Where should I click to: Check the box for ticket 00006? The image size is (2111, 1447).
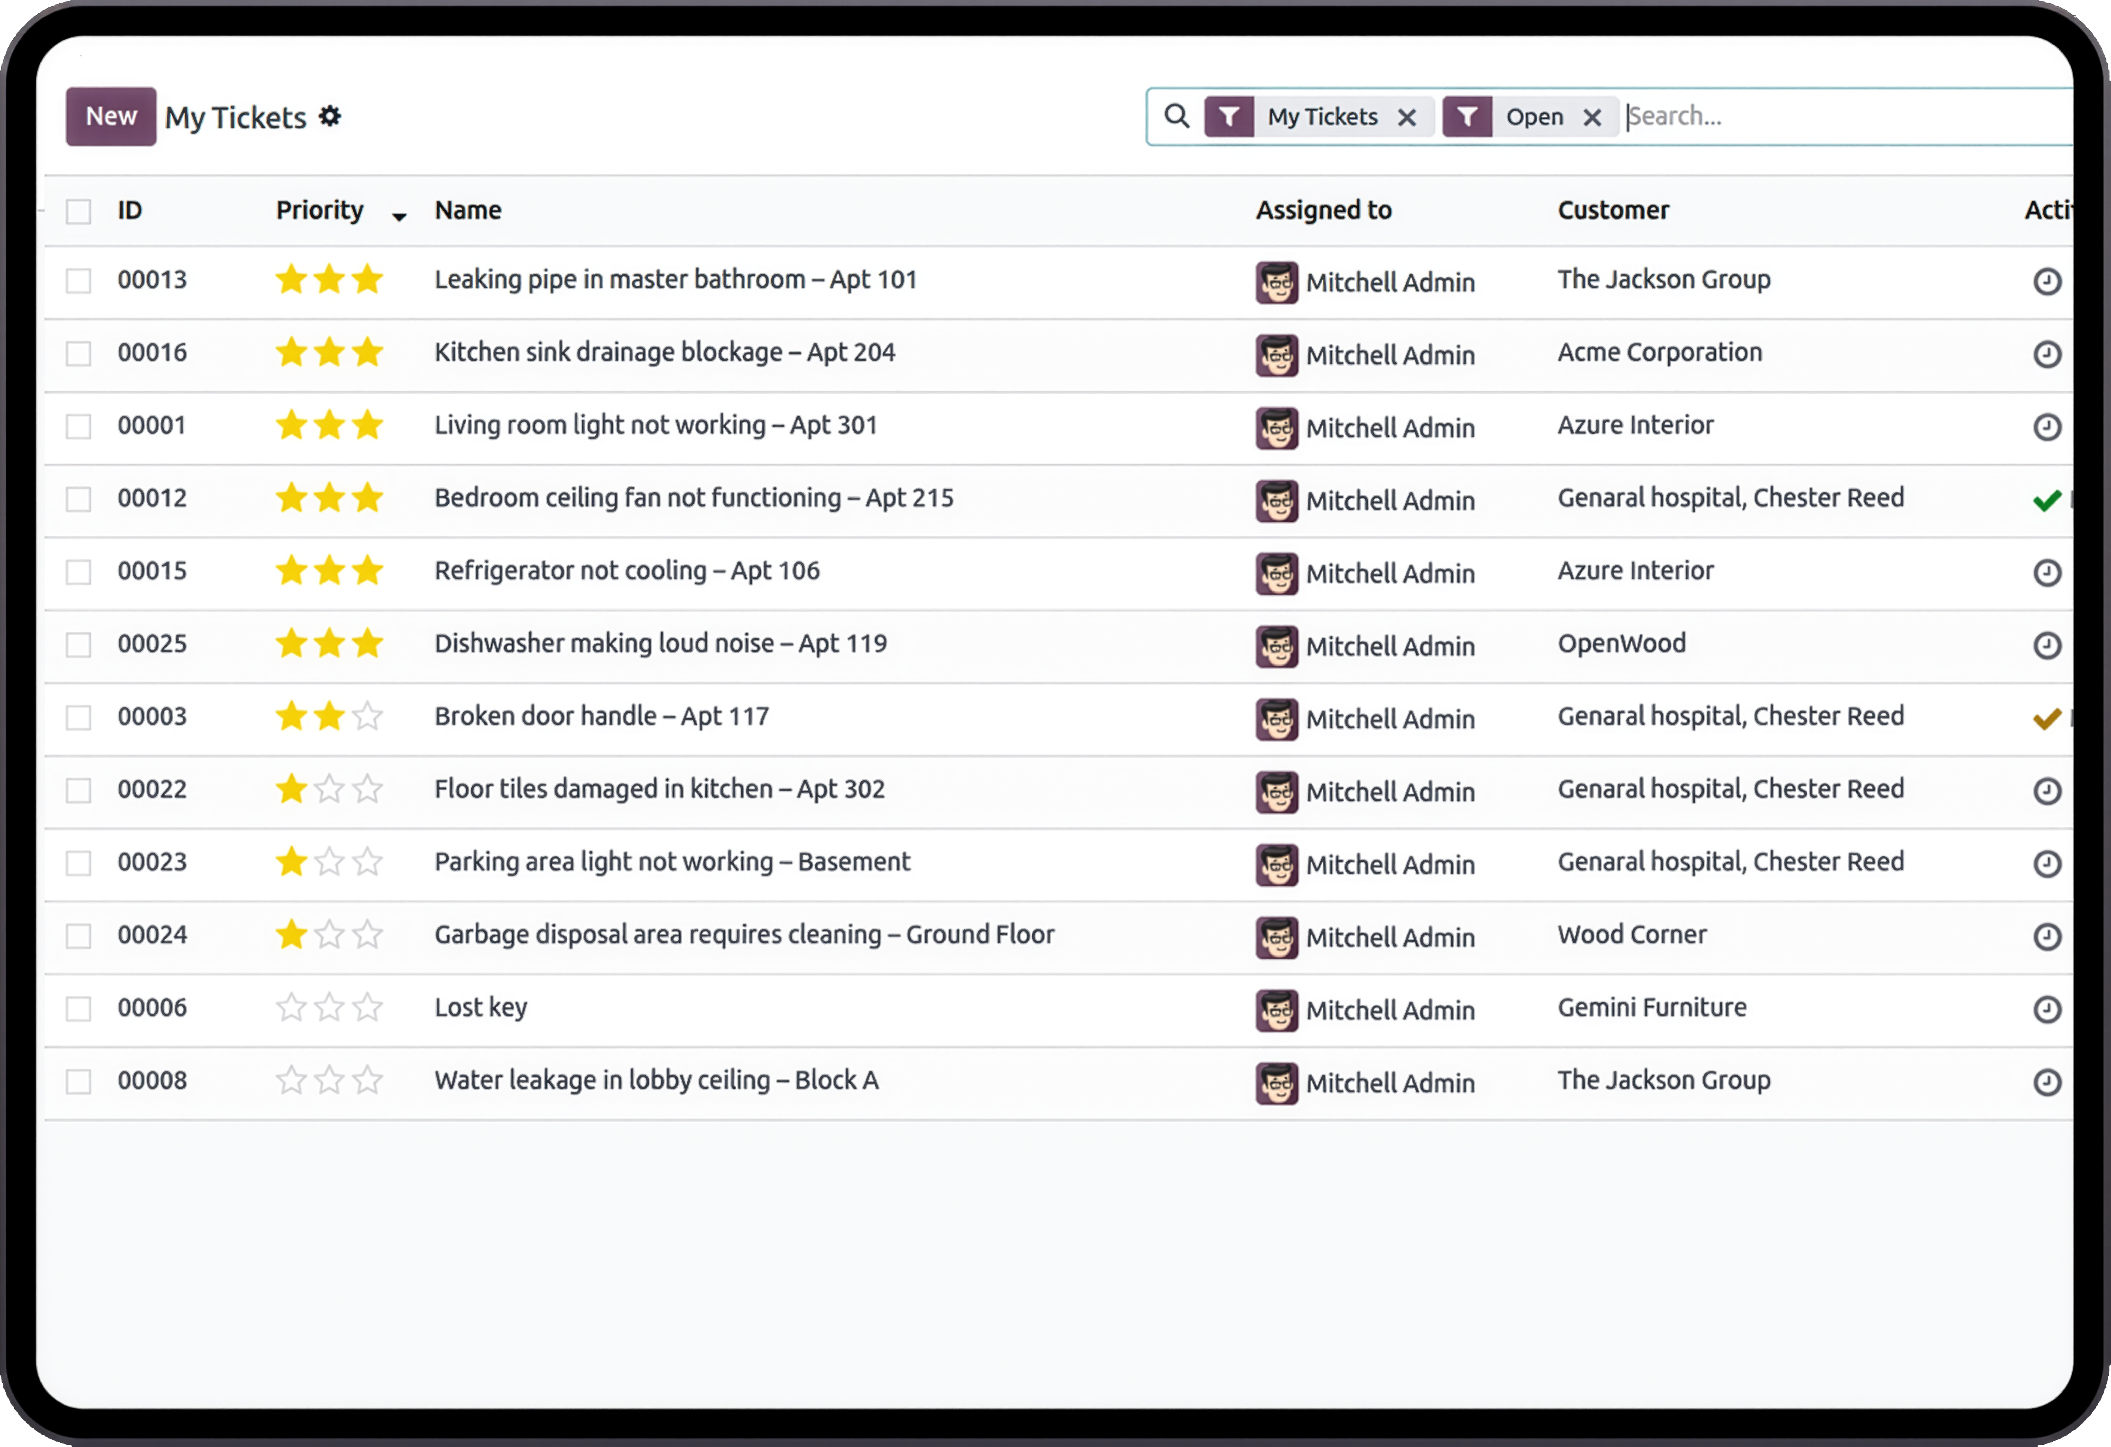pyautogui.click(x=79, y=1008)
